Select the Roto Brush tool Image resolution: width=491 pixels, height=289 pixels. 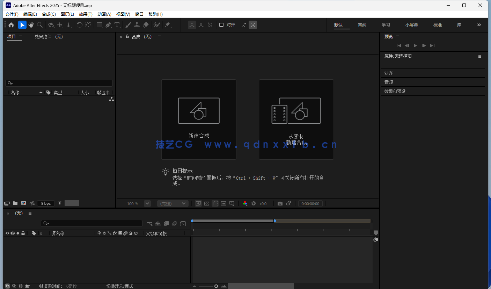(x=156, y=25)
